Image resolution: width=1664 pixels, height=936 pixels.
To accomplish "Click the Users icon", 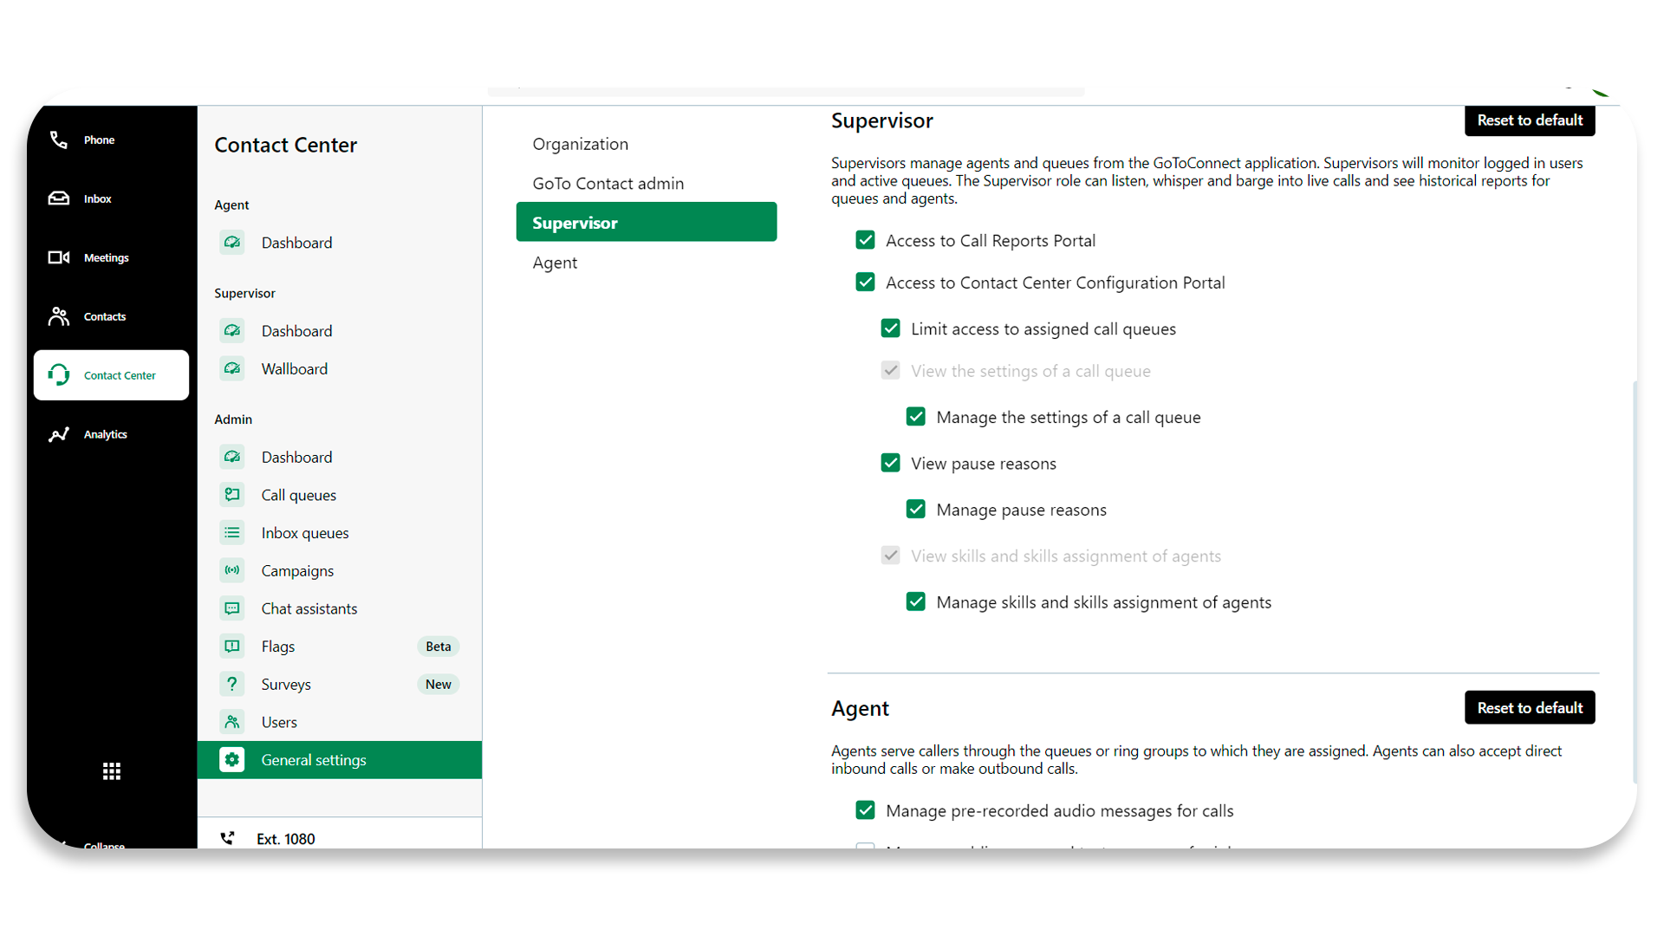I will pyautogui.click(x=232, y=722).
